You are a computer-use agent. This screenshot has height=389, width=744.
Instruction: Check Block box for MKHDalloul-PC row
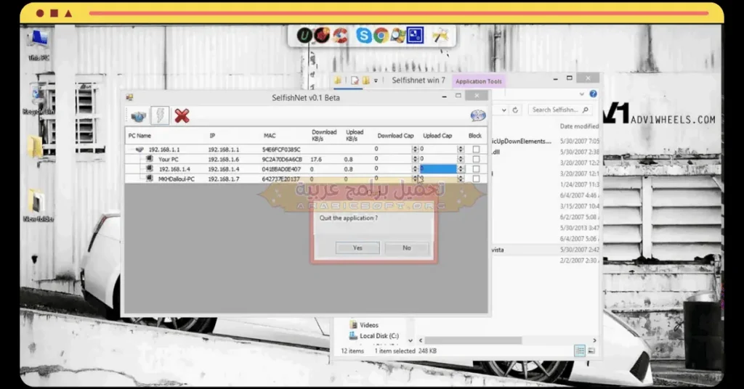[476, 179]
